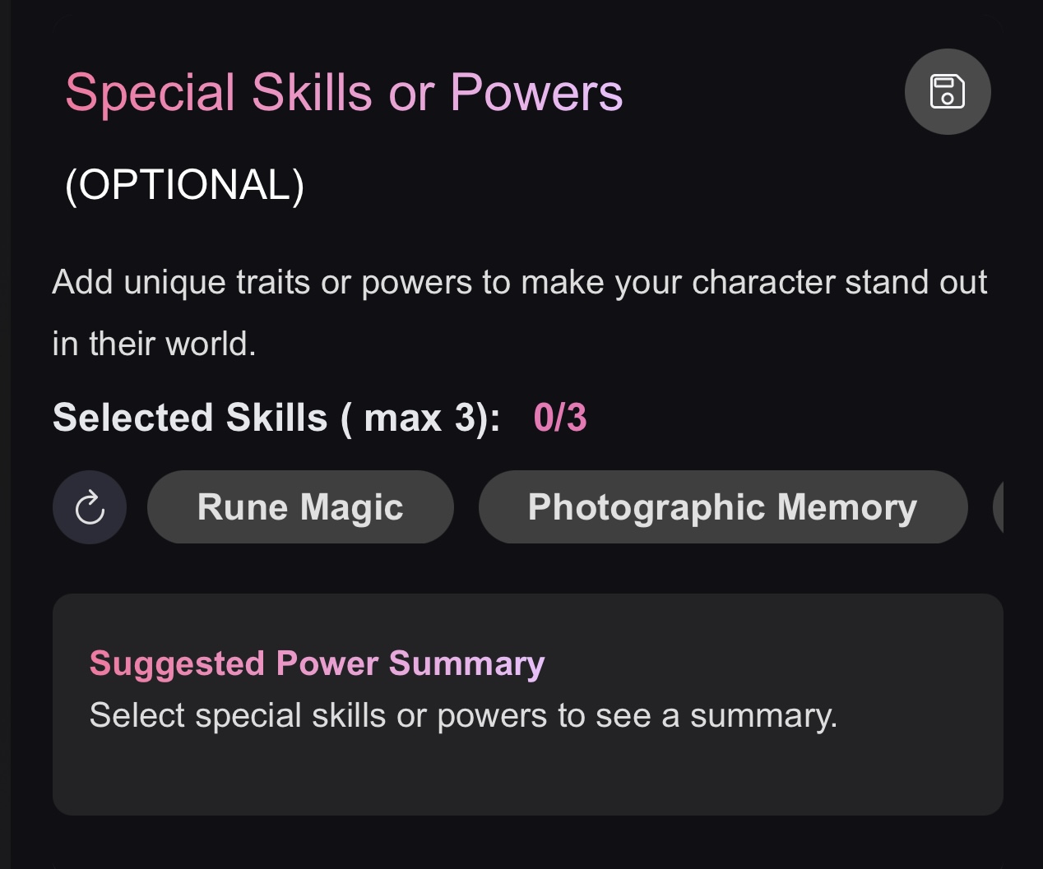Click the 0/3 selected skills counter
Image resolution: width=1043 pixels, height=869 pixels.
coord(559,418)
